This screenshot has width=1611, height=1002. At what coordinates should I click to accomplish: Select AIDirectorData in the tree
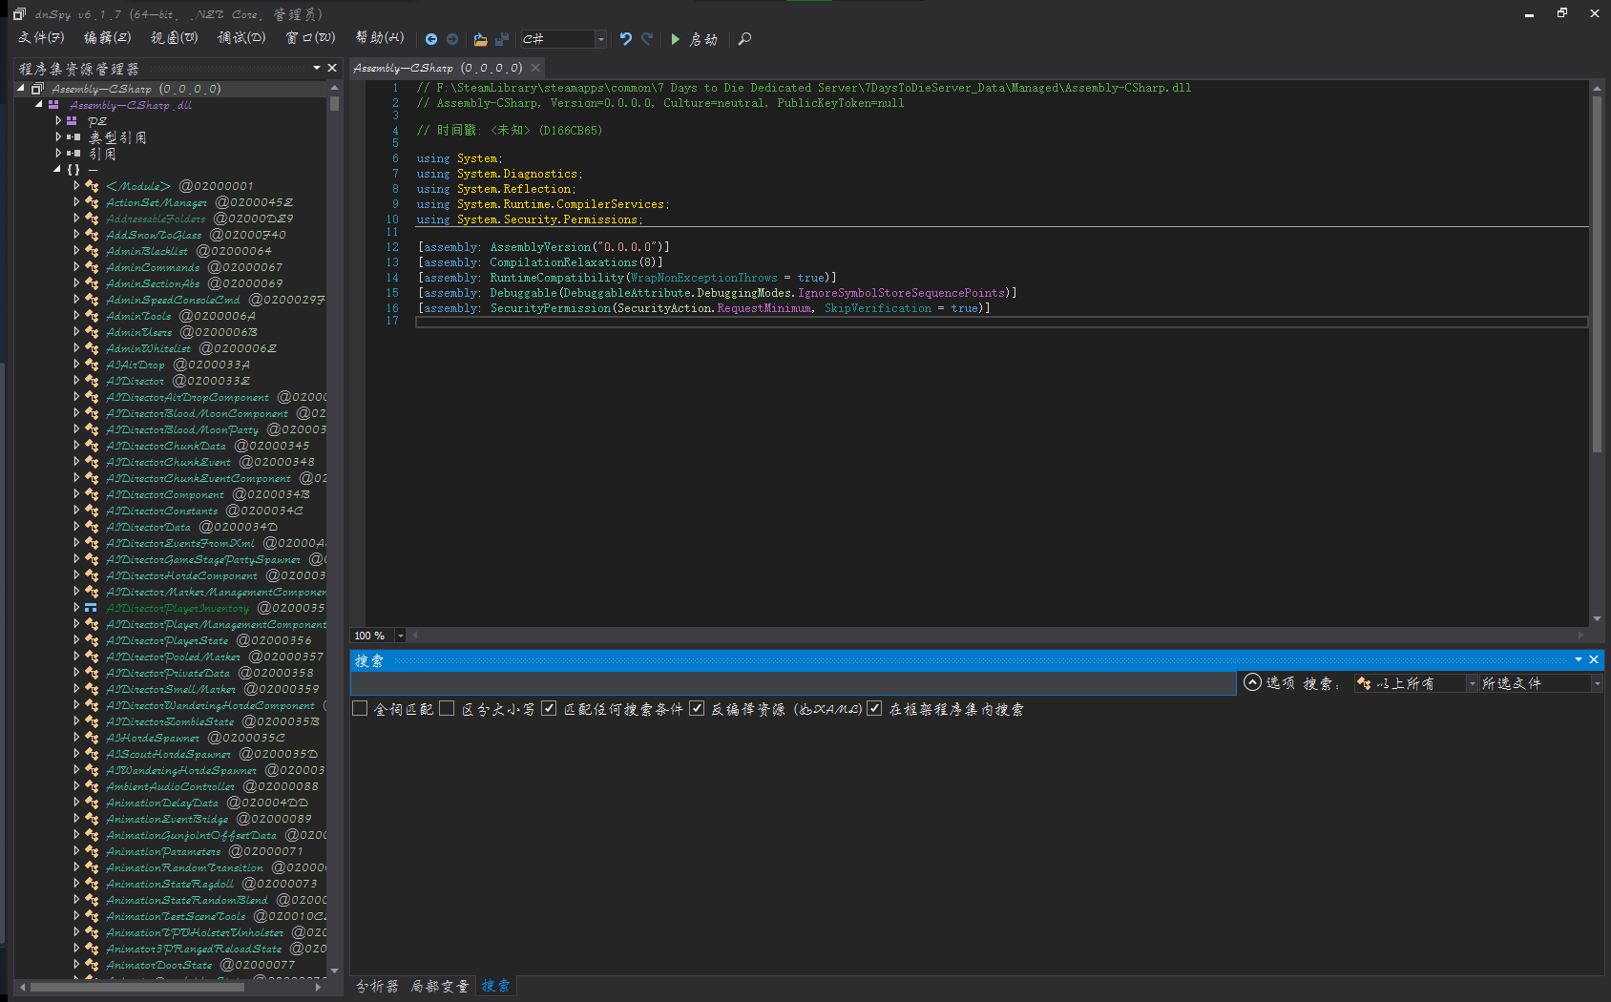click(x=148, y=527)
